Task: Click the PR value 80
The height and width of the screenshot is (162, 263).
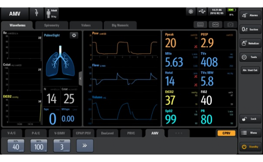Action: click(x=206, y=120)
